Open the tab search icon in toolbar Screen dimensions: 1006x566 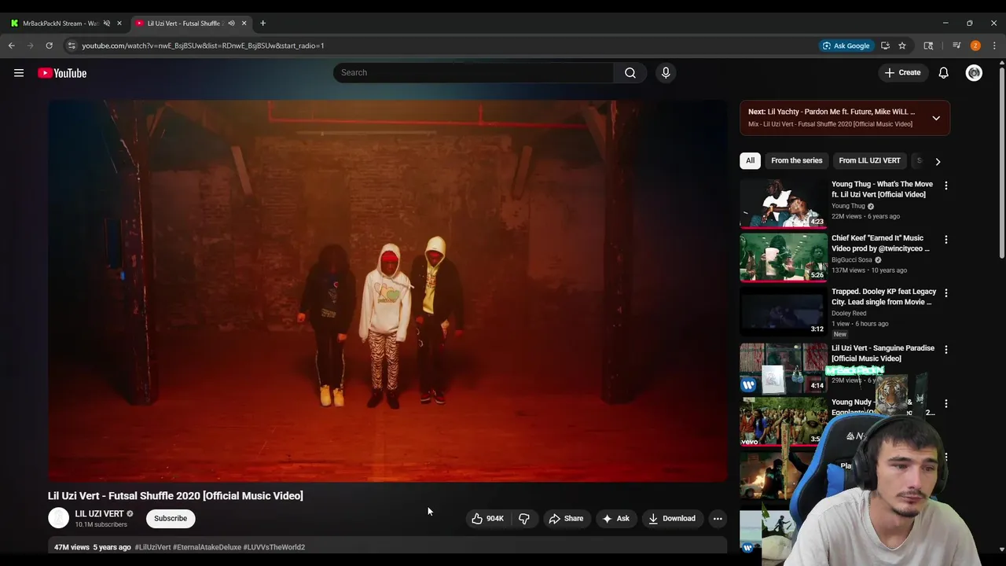(928, 46)
